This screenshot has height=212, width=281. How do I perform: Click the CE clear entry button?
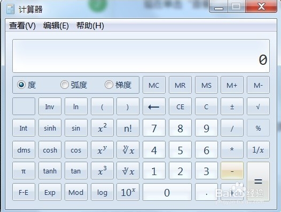[x=180, y=107]
